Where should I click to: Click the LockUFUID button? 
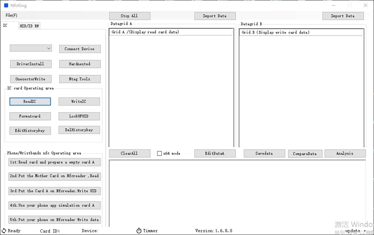click(79, 116)
